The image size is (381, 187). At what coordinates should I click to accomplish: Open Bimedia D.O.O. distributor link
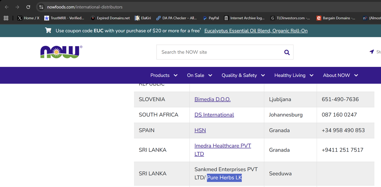coord(213,99)
